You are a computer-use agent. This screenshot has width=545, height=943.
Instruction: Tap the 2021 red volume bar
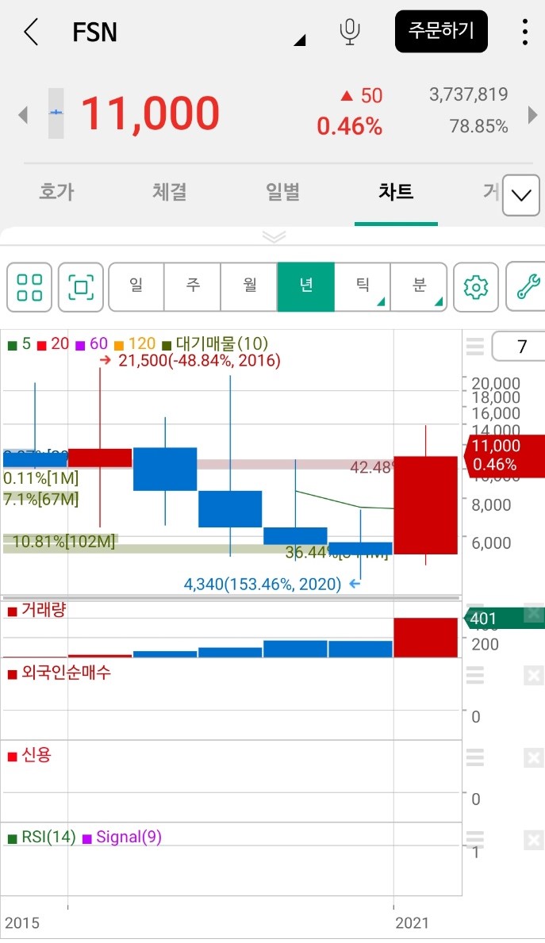[x=426, y=638]
